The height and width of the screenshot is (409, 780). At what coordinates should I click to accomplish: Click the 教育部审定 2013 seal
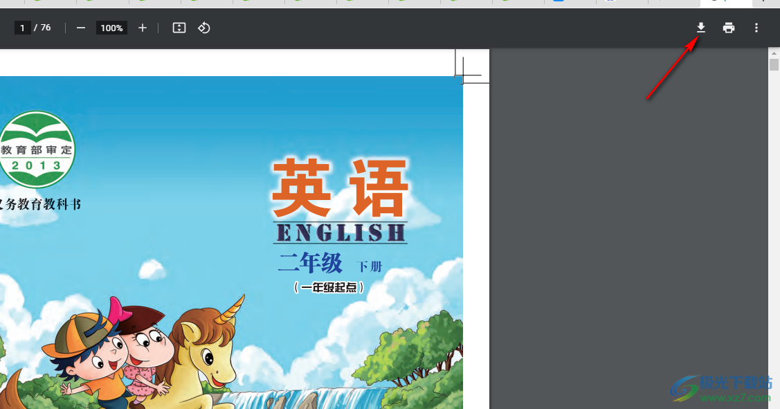37,149
